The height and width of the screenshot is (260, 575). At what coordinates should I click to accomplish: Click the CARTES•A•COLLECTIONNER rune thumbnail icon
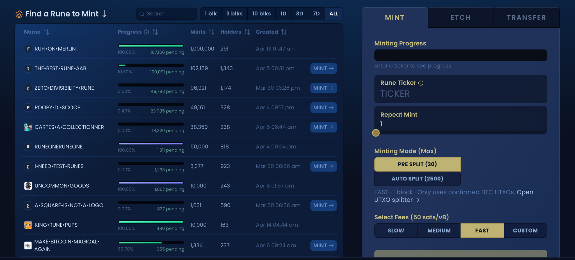pos(28,127)
